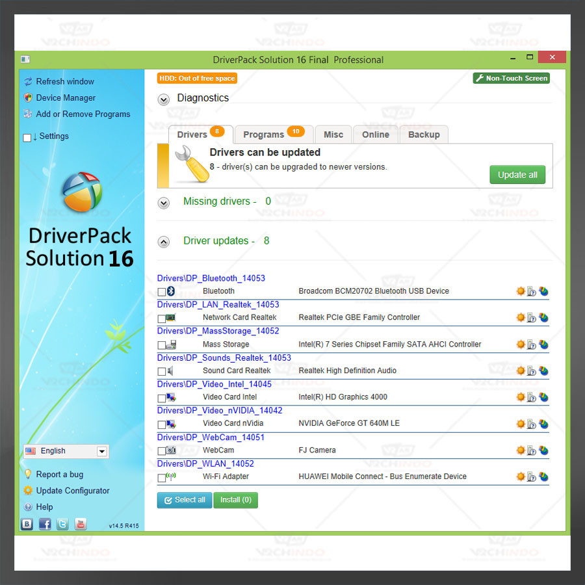Enable the Settings checkbox in sidebar
585x585 pixels.
27,137
